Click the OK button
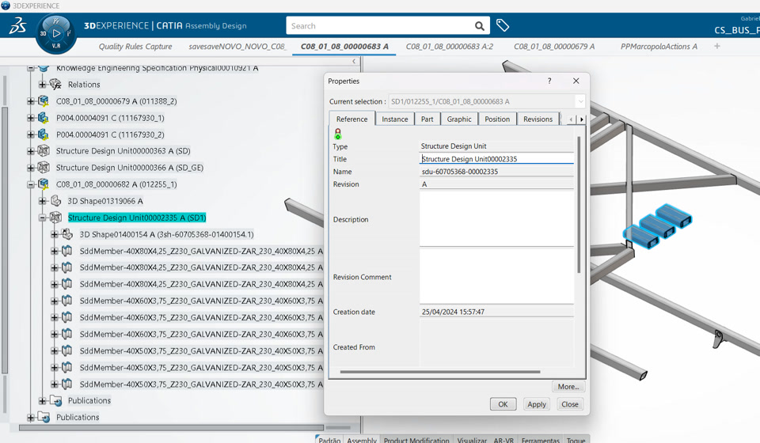 [x=503, y=404]
